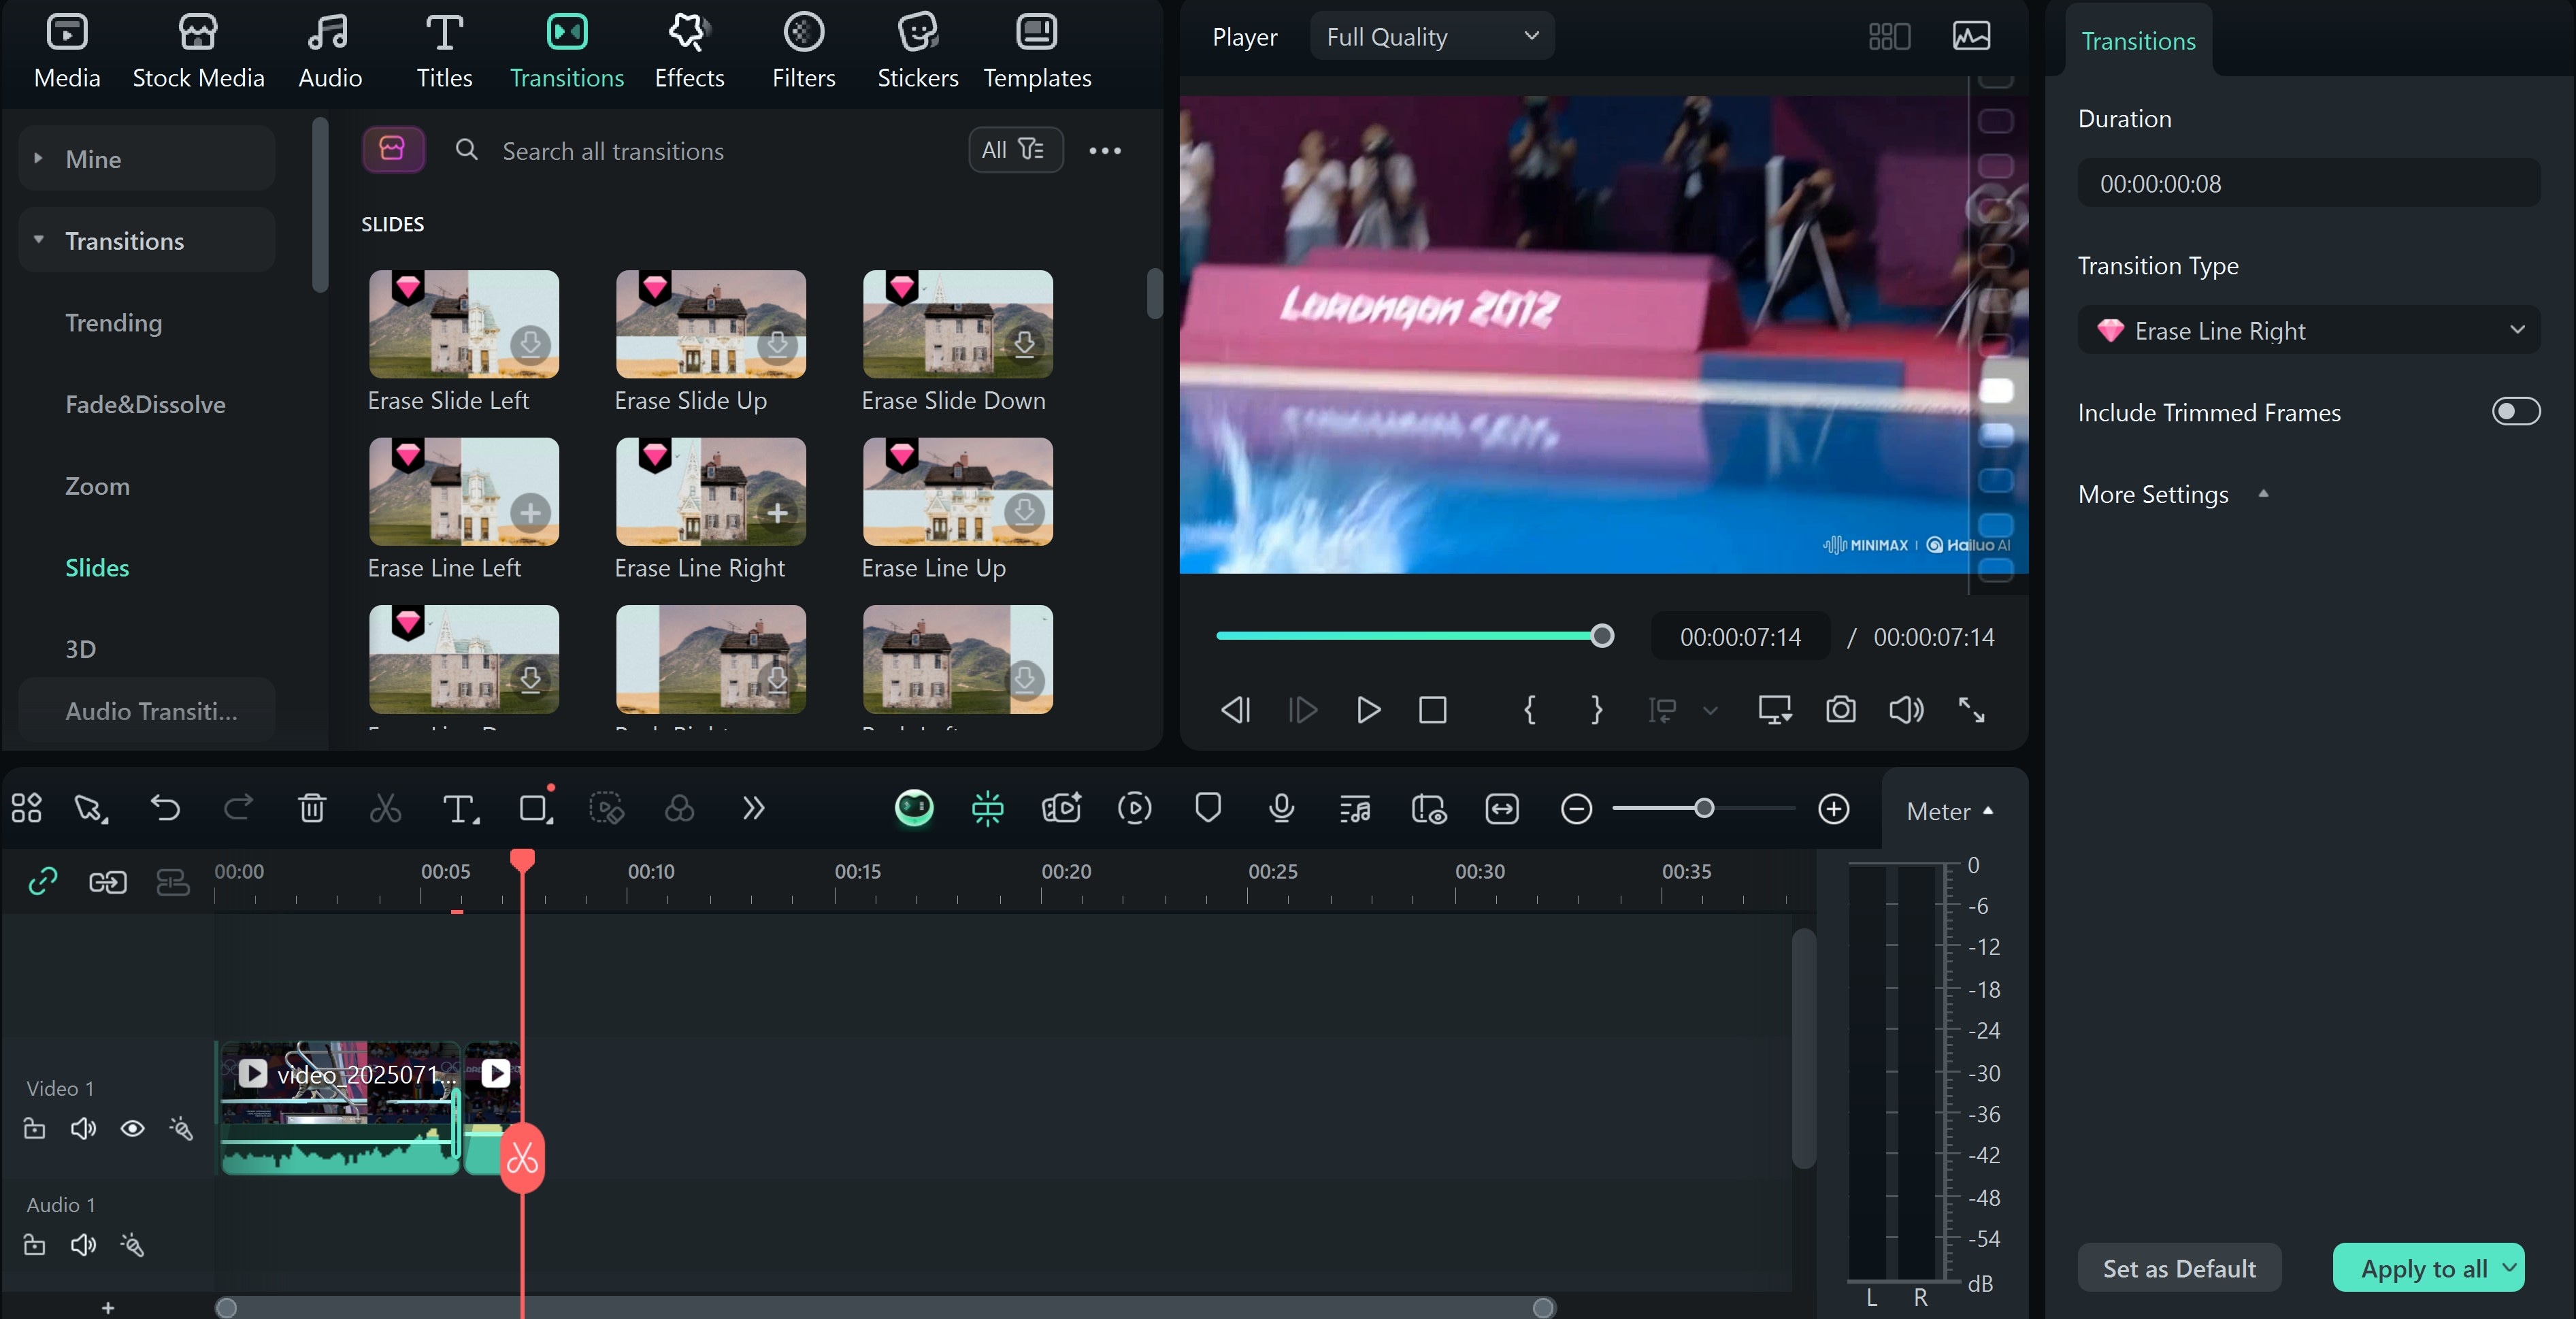
Task: Undo the last action
Action: click(x=165, y=808)
